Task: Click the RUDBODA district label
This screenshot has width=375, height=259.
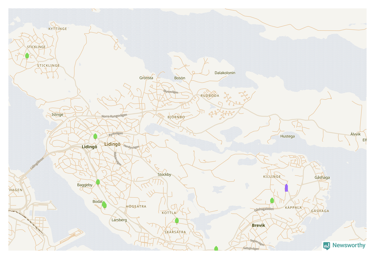Action: [x=210, y=96]
